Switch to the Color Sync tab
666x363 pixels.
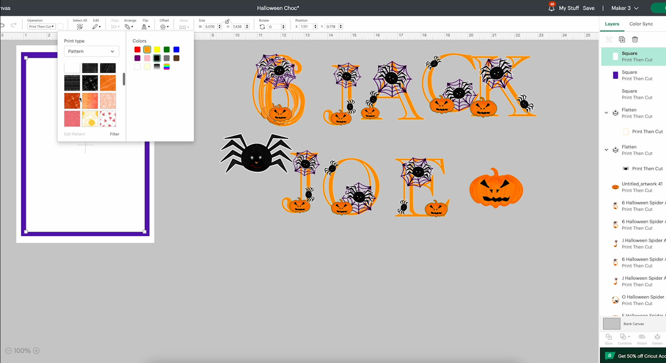coord(641,24)
